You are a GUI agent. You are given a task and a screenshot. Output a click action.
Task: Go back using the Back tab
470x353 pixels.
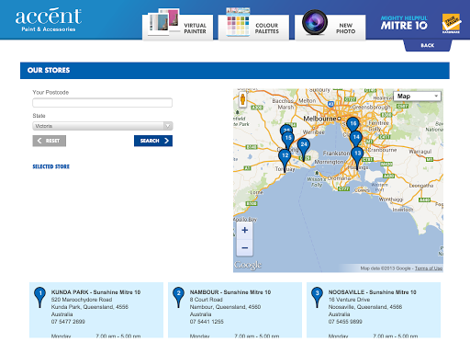pyautogui.click(x=427, y=45)
